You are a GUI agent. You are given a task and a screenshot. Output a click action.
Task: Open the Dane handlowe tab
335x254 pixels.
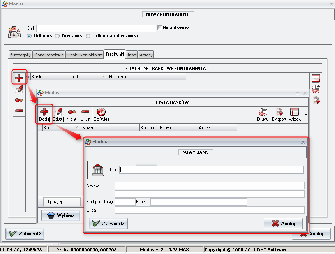(x=49, y=55)
